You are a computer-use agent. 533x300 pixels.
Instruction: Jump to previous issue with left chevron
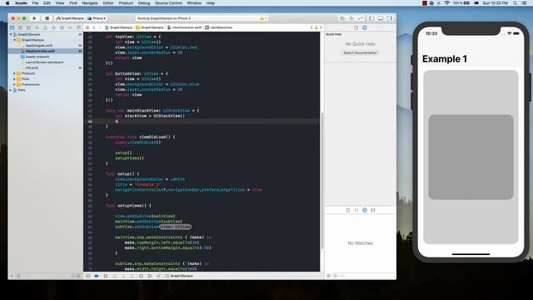(311, 27)
